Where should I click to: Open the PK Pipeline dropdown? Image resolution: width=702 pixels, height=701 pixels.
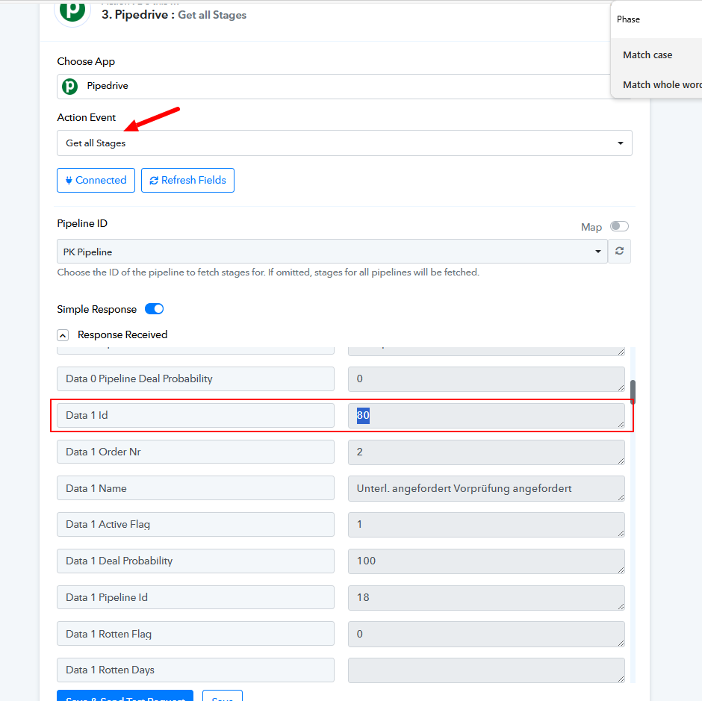pyautogui.click(x=332, y=251)
